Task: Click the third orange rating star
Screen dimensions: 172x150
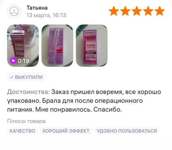Action: [137, 11]
